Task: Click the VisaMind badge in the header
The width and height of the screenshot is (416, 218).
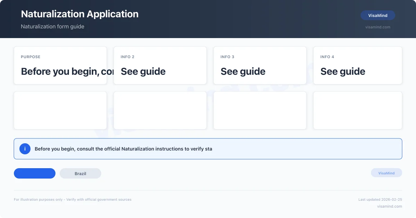Action: (x=378, y=16)
